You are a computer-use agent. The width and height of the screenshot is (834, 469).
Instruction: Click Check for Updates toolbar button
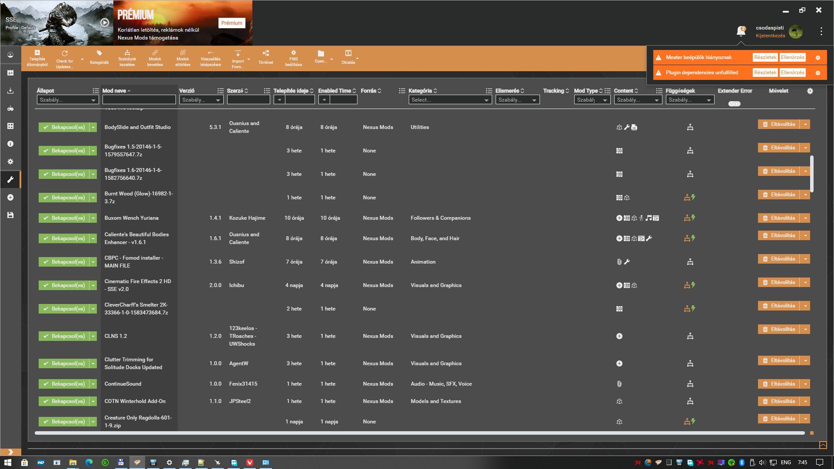[x=65, y=59]
